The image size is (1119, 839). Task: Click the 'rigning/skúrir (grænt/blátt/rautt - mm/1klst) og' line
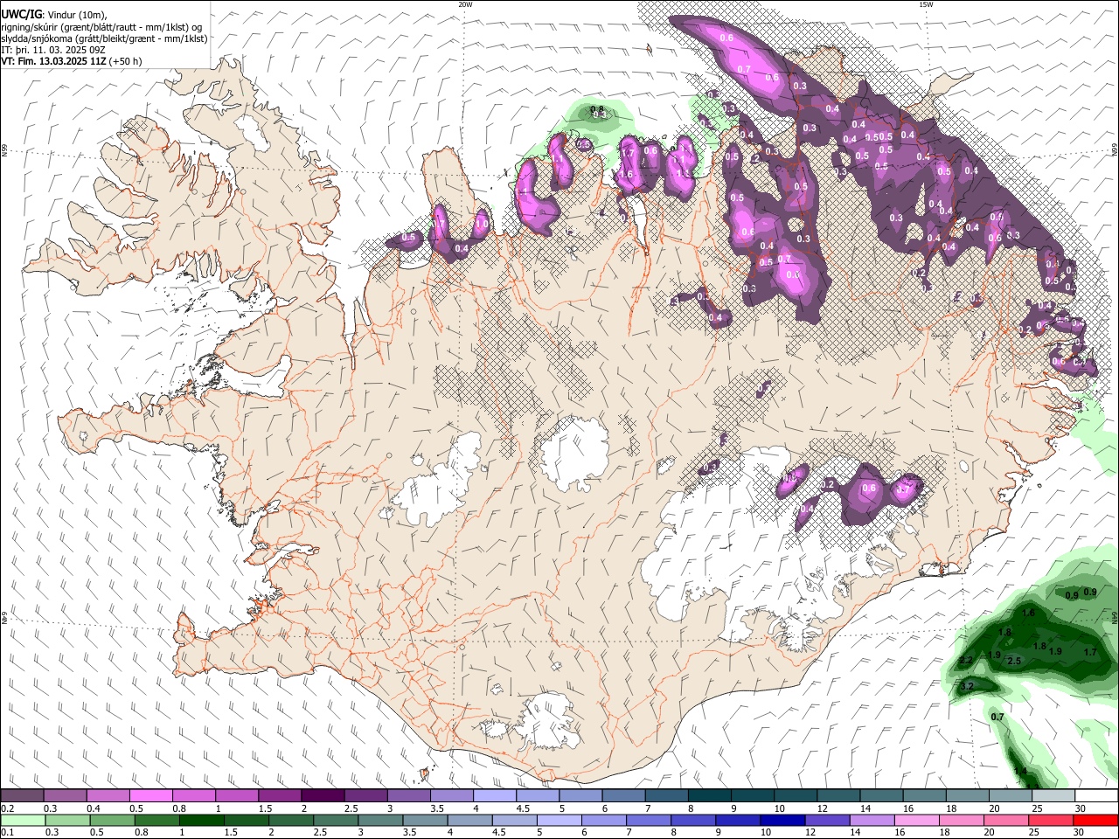(102, 27)
